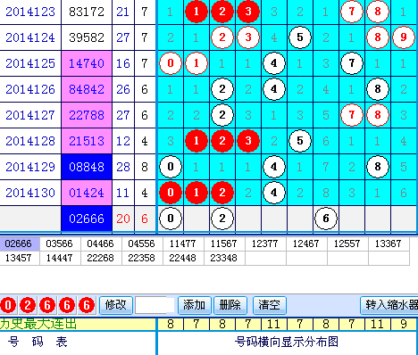
Task: Select combination 03566 in the list
Action: (x=60, y=244)
